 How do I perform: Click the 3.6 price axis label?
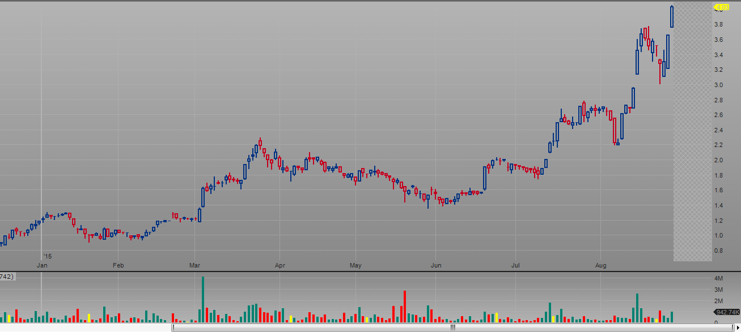click(718, 40)
